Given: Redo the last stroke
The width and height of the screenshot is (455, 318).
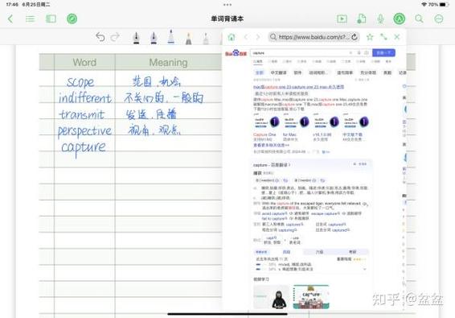Looking at the screenshot, I should pyautogui.click(x=116, y=37).
